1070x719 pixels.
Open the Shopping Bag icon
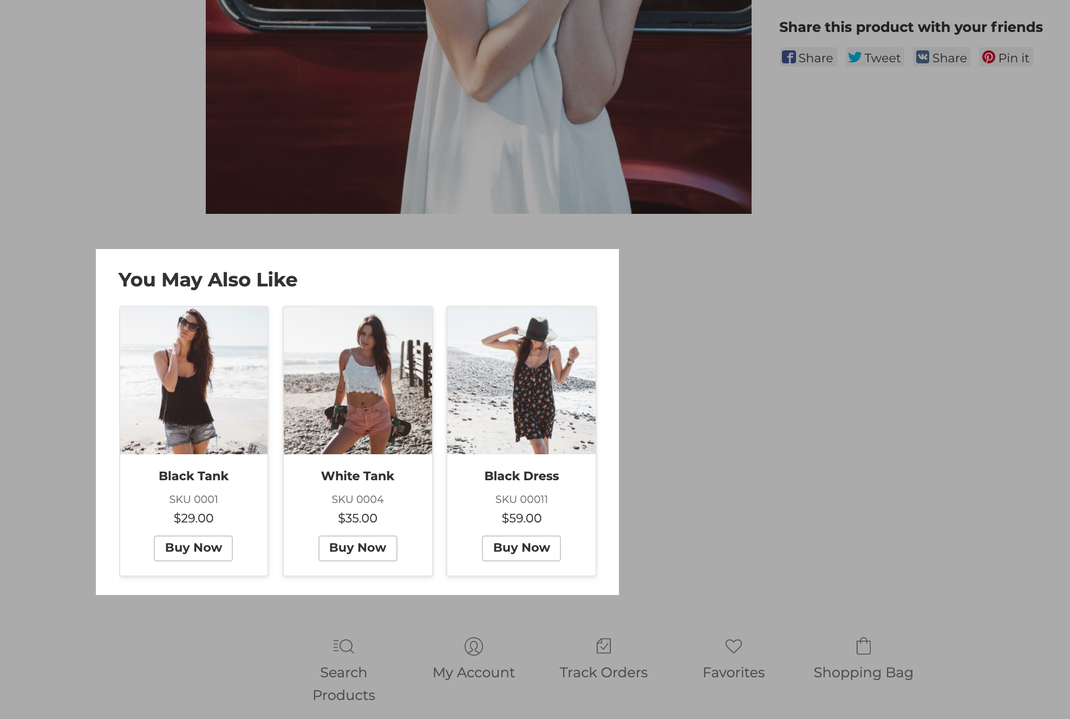point(863,645)
